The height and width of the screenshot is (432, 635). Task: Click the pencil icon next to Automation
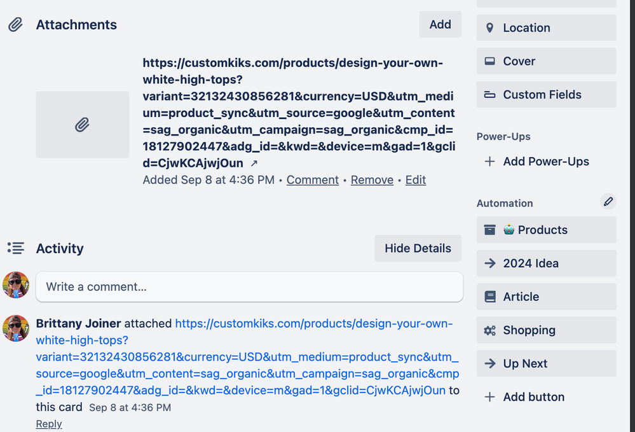point(608,202)
